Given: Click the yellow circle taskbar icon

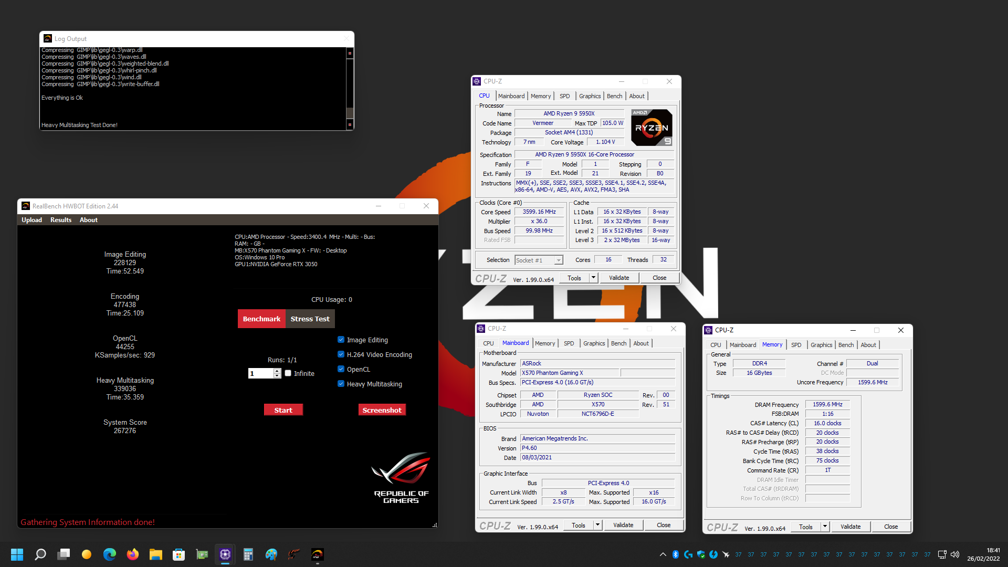Looking at the screenshot, I should (87, 554).
